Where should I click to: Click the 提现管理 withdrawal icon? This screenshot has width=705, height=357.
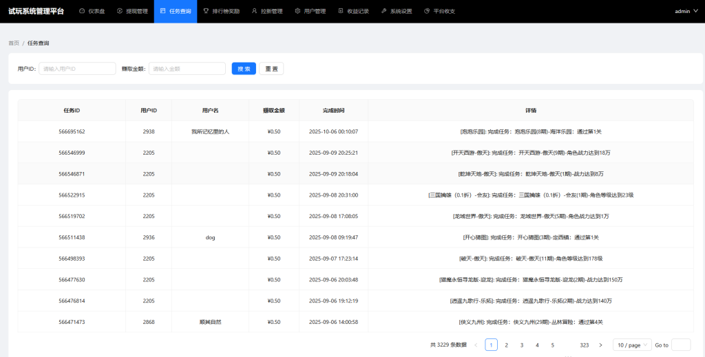point(120,11)
